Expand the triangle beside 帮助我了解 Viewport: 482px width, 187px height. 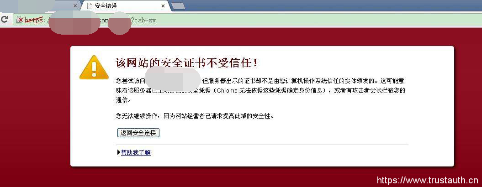tap(119, 152)
